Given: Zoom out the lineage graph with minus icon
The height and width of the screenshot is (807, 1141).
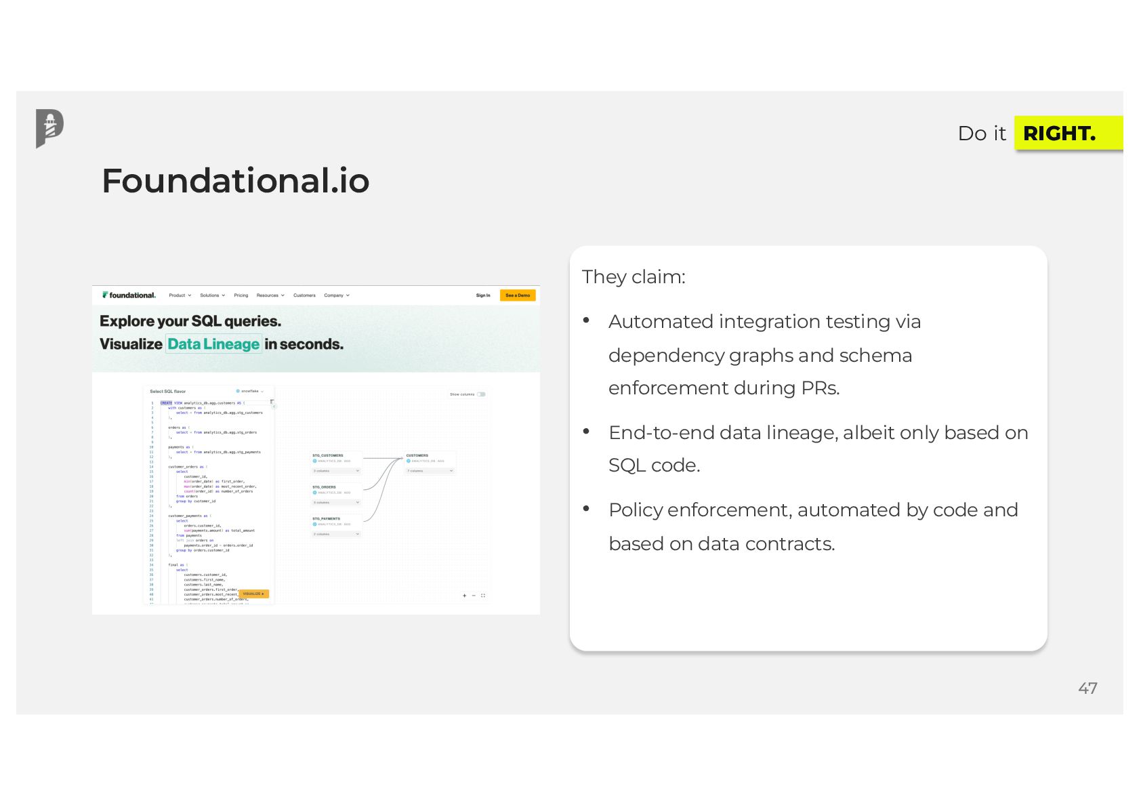Looking at the screenshot, I should [x=474, y=596].
